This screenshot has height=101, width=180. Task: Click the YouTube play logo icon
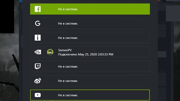(38, 95)
